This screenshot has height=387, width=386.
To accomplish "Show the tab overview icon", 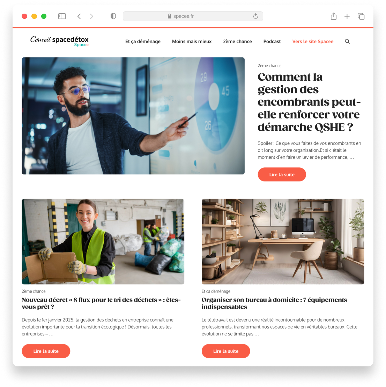I will [x=361, y=16].
